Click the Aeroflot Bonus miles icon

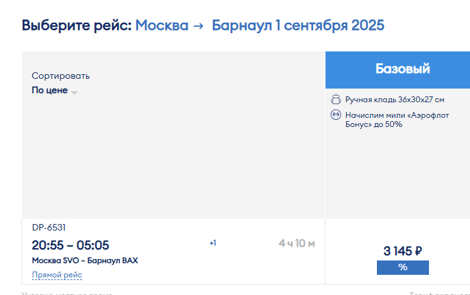(336, 115)
